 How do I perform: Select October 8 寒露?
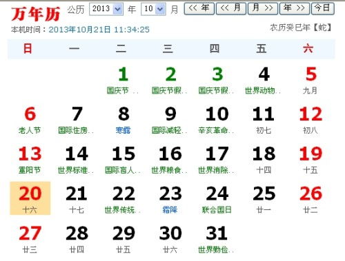click(x=124, y=120)
